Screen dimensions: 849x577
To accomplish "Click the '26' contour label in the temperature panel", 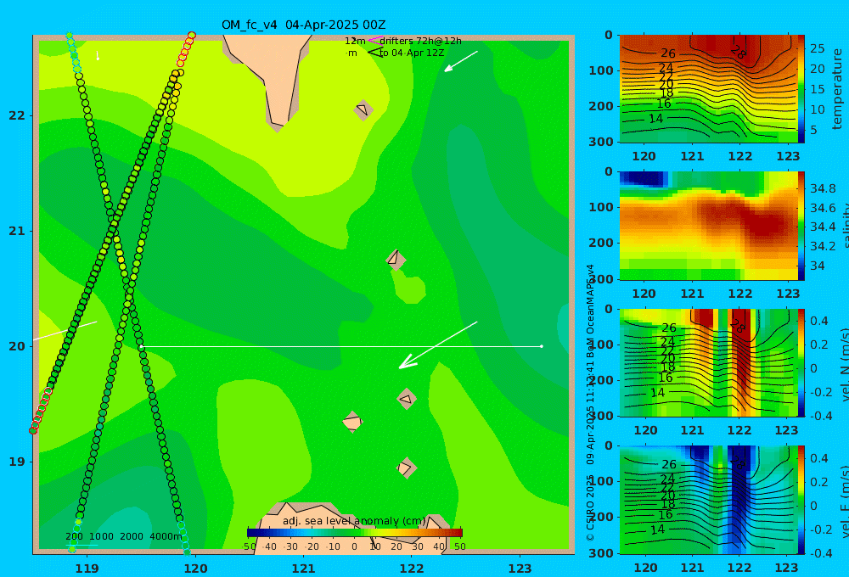I will [x=668, y=53].
